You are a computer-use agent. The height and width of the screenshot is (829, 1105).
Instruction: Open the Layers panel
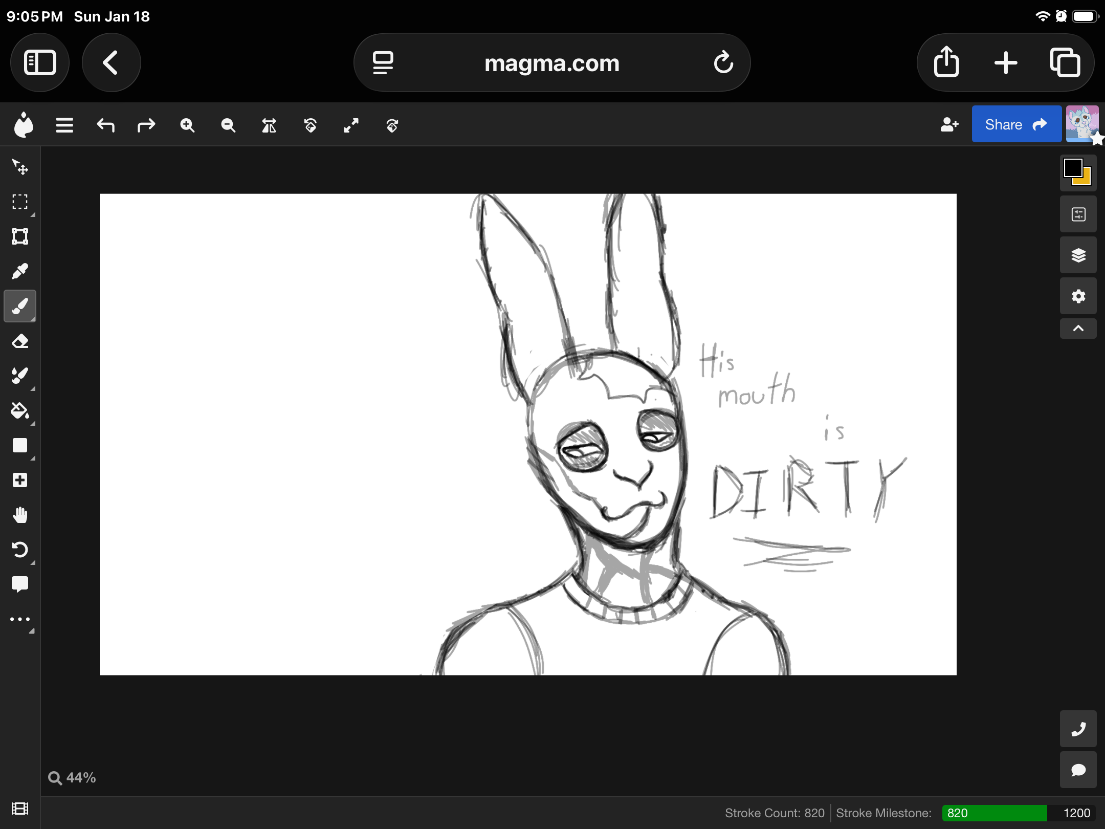(x=1078, y=255)
